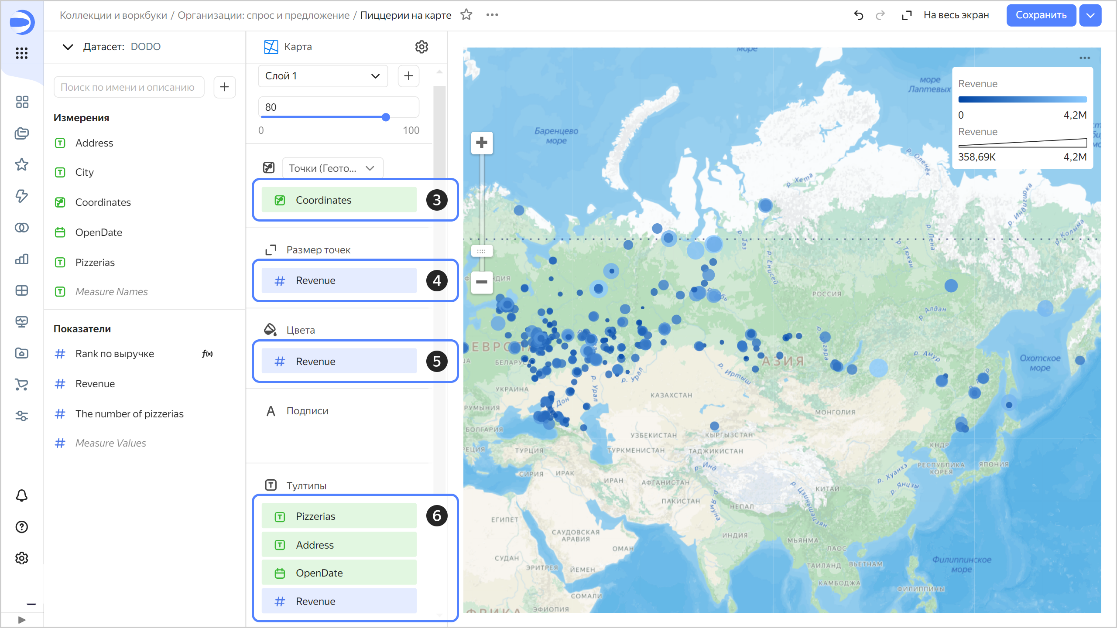The height and width of the screenshot is (628, 1117).
Task: Click the undo arrow icon
Action: tap(858, 15)
